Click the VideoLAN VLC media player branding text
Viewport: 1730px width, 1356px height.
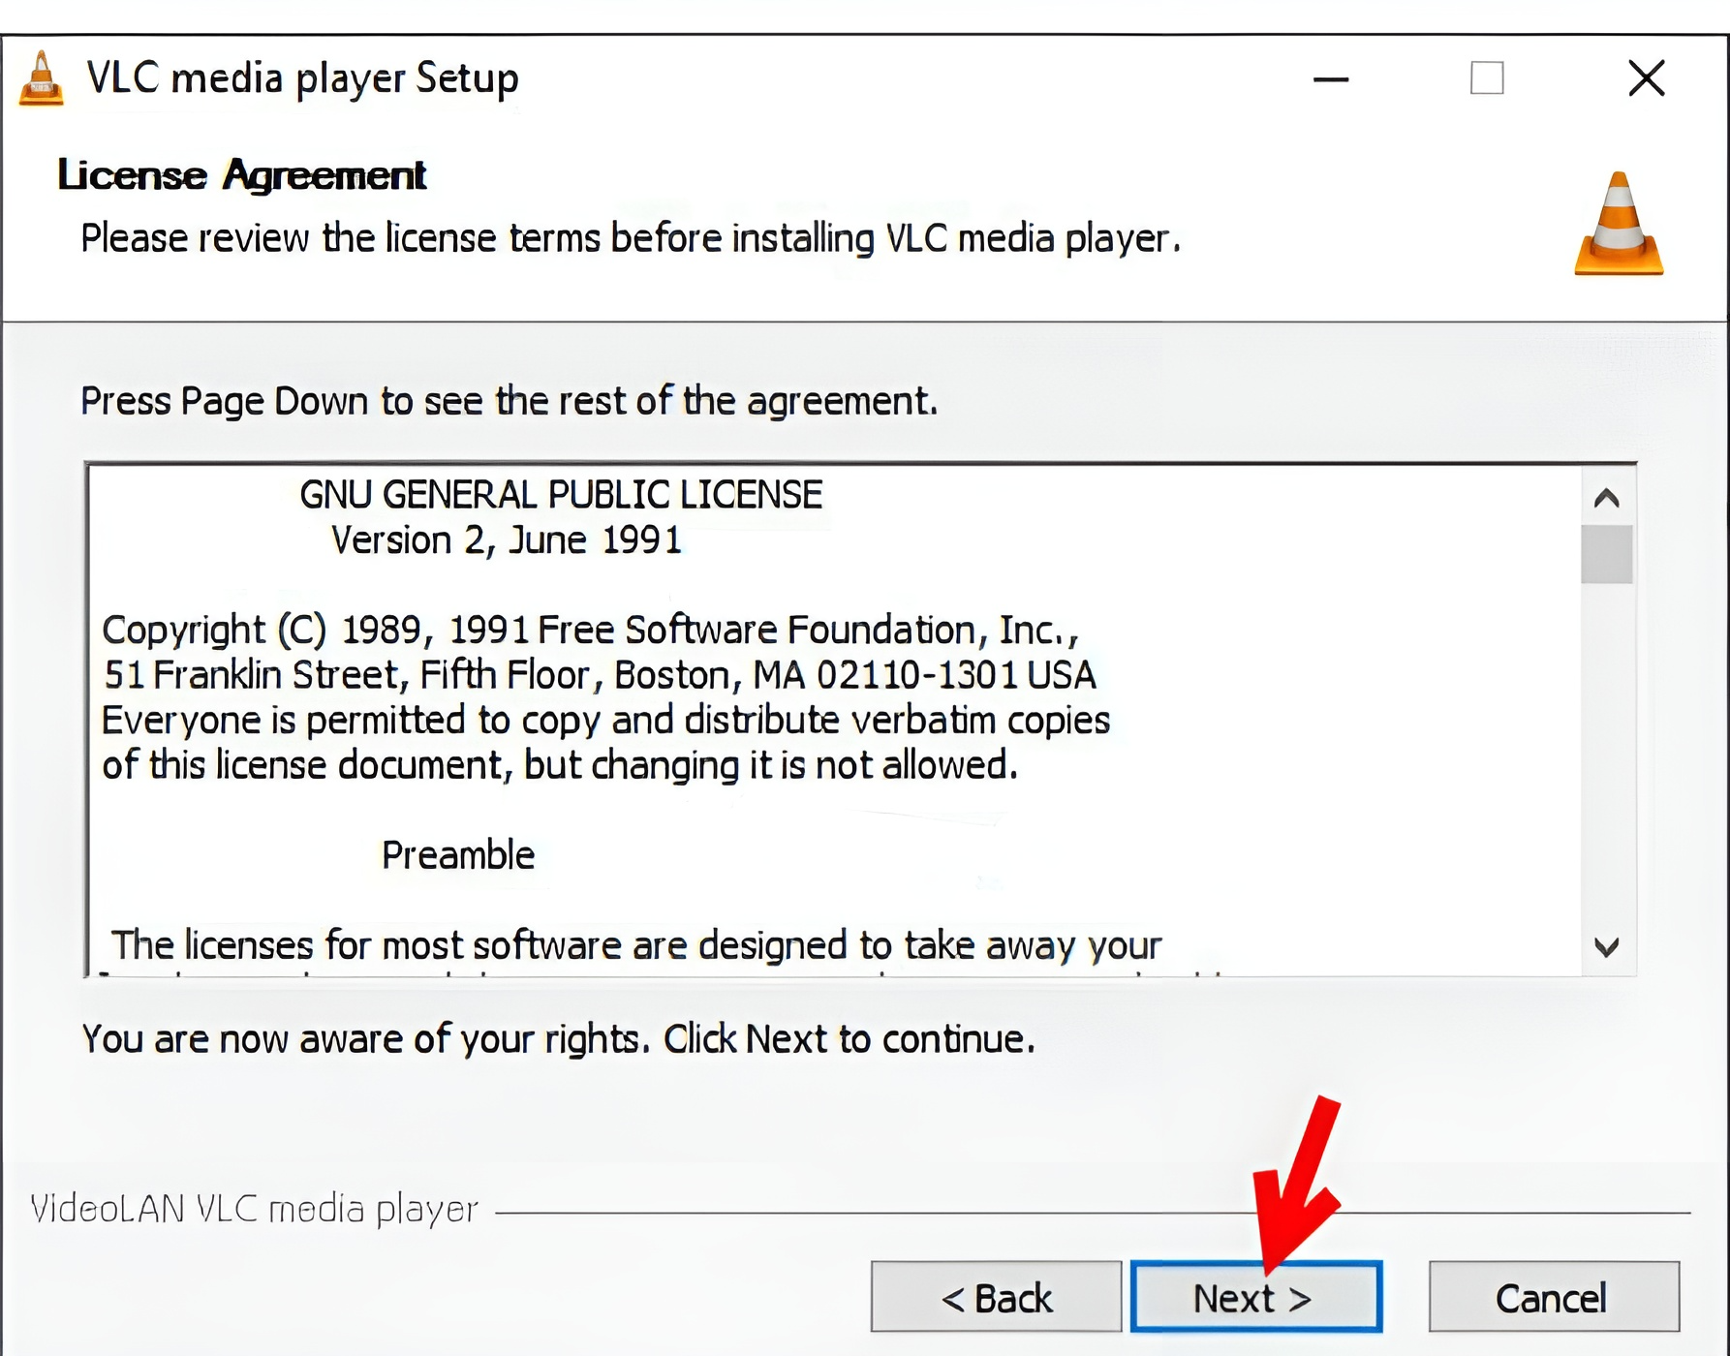(x=255, y=1209)
